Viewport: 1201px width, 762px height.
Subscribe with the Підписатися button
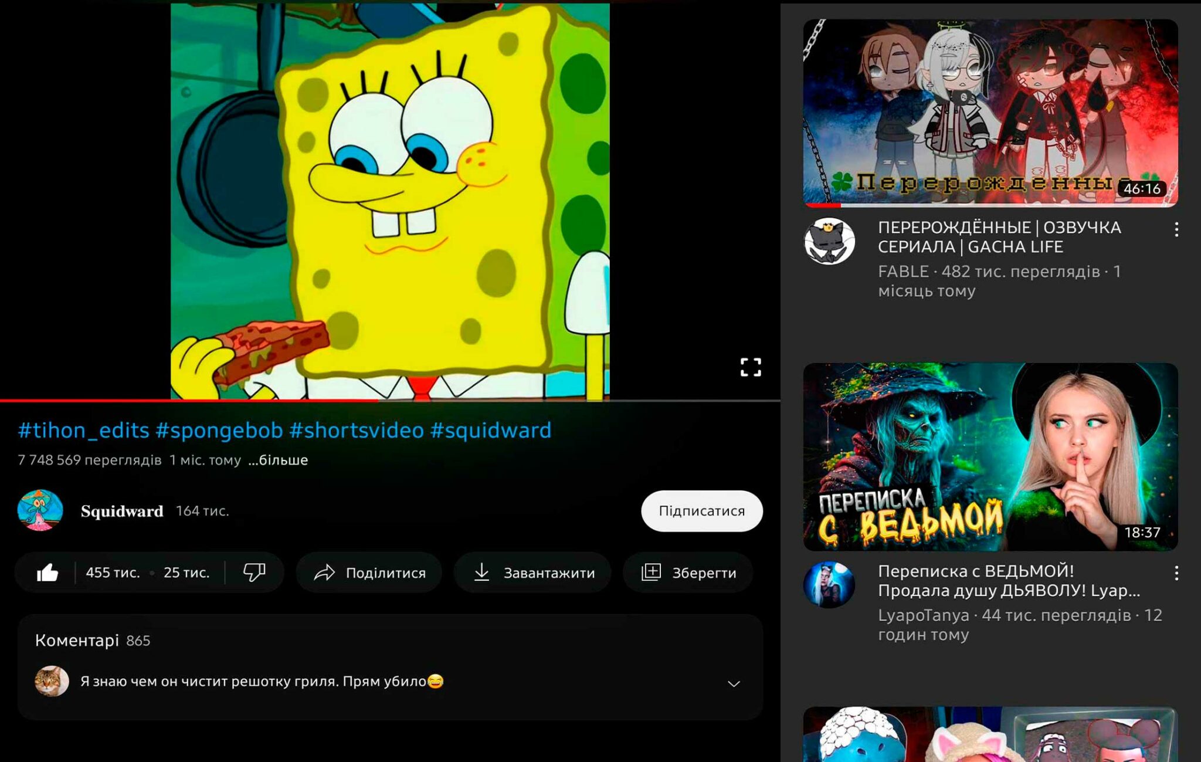702,511
